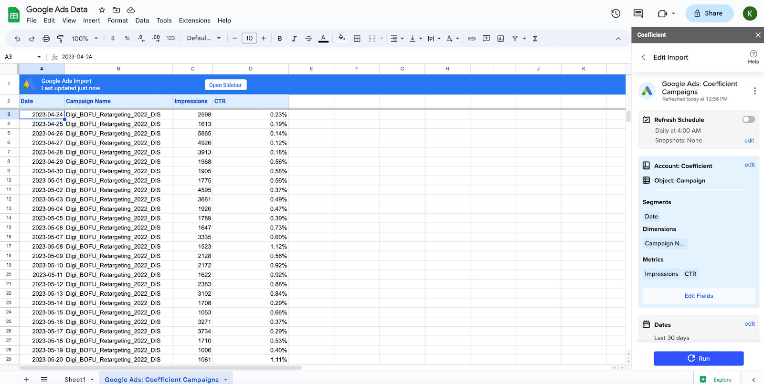Open version history clock icon
The height and width of the screenshot is (384, 764).
(x=616, y=13)
